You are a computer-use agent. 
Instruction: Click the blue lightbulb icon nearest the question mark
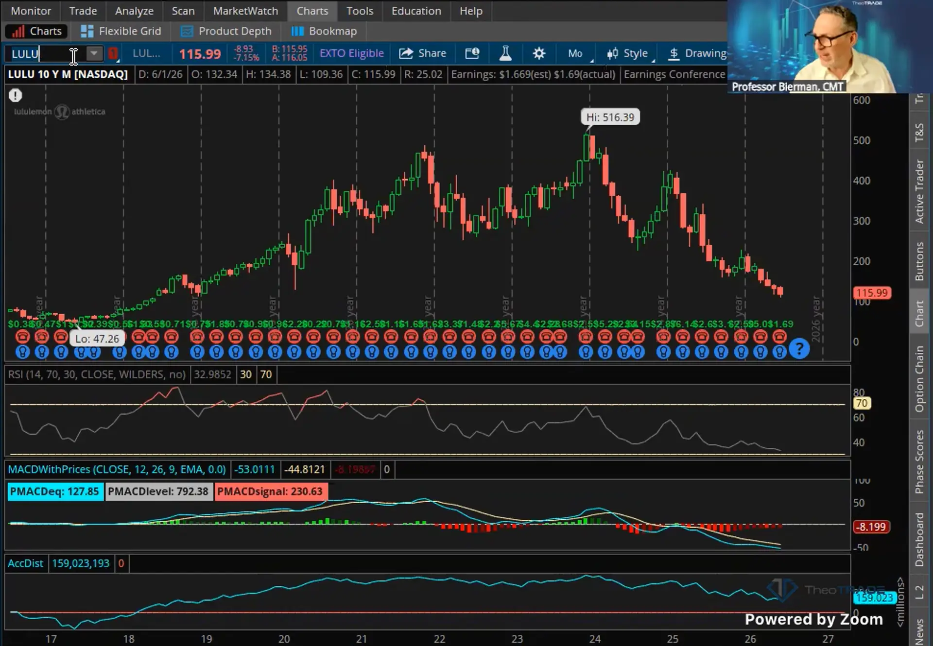pyautogui.click(x=779, y=352)
